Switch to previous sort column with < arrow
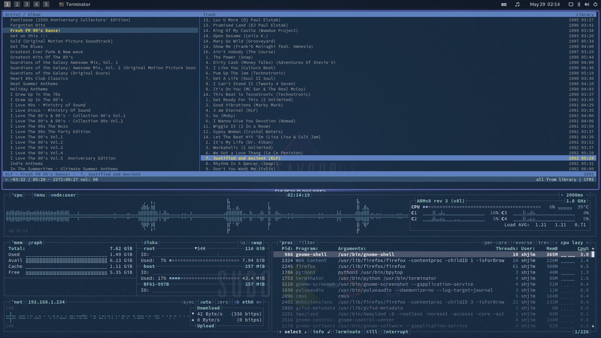The height and width of the screenshot is (338, 601). pos(556,243)
